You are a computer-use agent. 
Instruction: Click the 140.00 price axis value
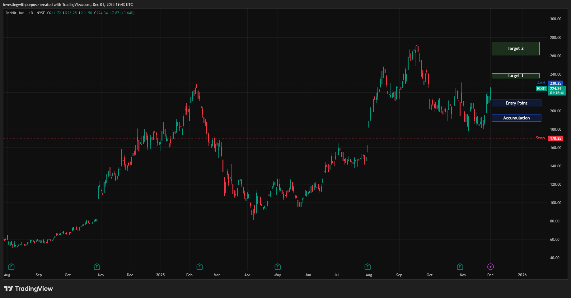click(555, 166)
